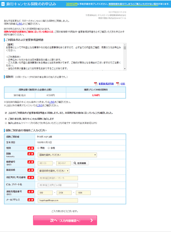Focus the city and street address field
Screen dimensions: 171x232
point(58,178)
